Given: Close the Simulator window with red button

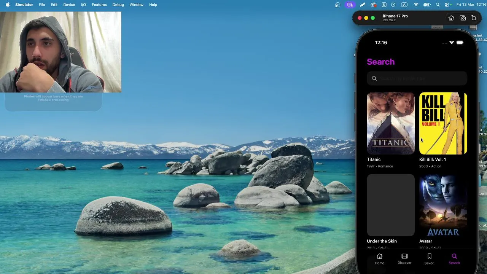Looking at the screenshot, I should point(360,18).
